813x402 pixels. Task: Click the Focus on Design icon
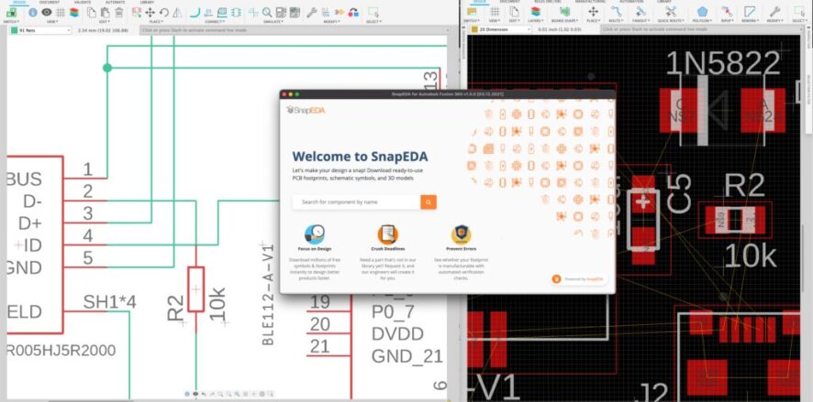pyautogui.click(x=315, y=234)
